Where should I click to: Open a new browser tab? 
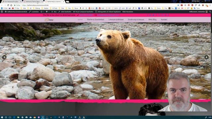point(68,2)
